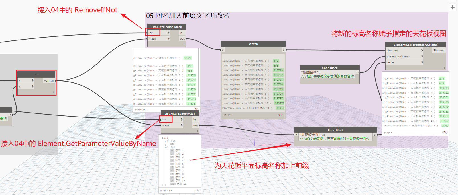Select the @L3 level label under the 标高 list preview
The height and width of the screenshot is (195, 458).
pos(162,190)
